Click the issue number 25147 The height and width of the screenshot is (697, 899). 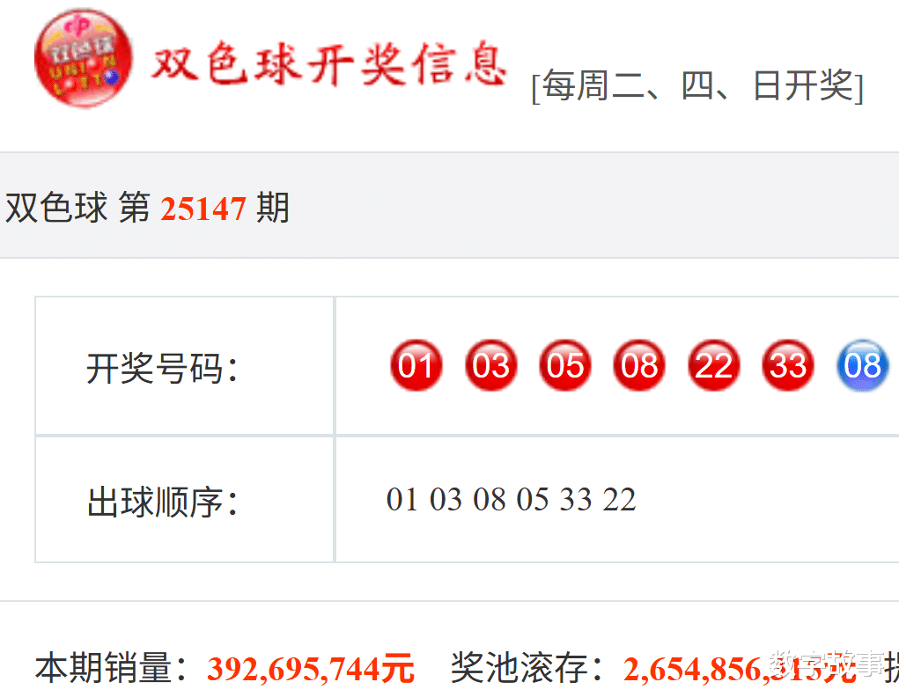tap(203, 208)
